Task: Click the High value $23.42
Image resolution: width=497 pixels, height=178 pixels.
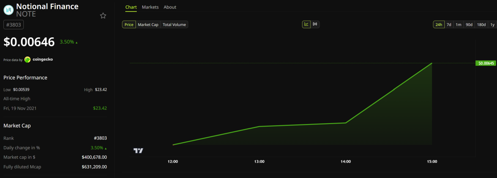Action: coord(101,90)
